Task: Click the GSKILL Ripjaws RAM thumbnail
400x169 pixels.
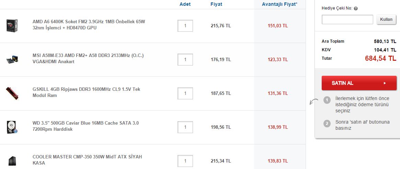Action: coord(12,93)
